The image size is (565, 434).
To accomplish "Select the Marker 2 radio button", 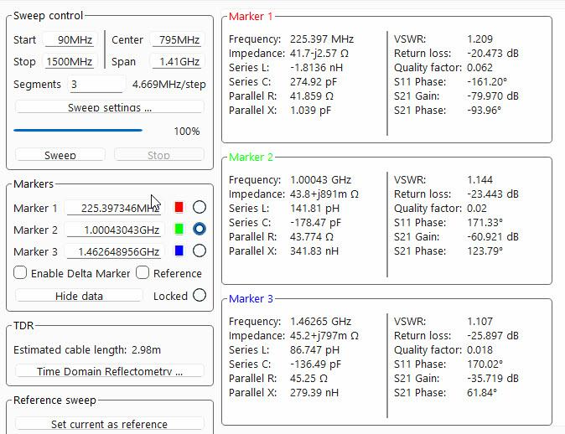I will pyautogui.click(x=200, y=229).
